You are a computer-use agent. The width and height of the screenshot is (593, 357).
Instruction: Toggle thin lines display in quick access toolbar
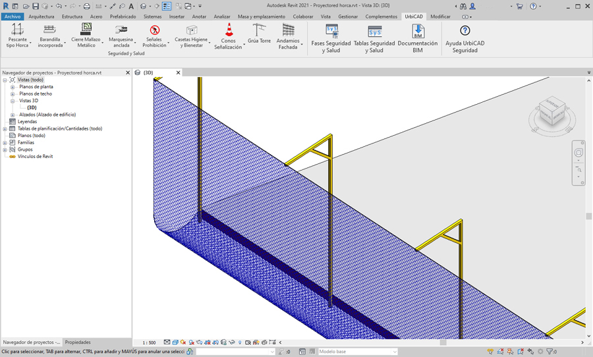coord(166,6)
